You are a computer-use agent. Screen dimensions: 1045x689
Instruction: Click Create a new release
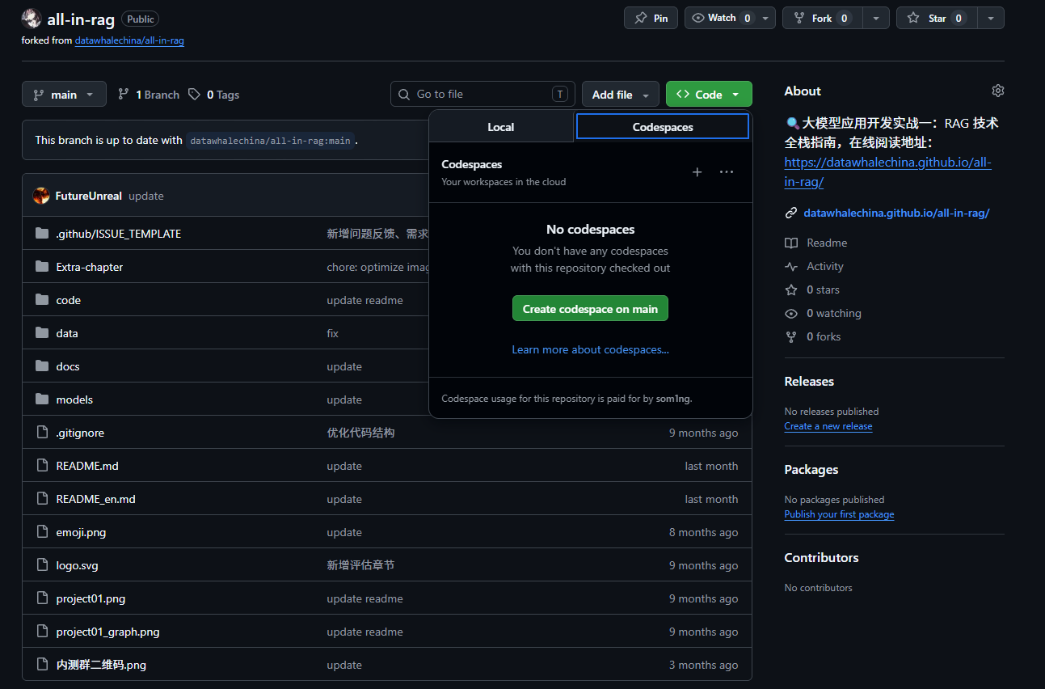tap(828, 426)
